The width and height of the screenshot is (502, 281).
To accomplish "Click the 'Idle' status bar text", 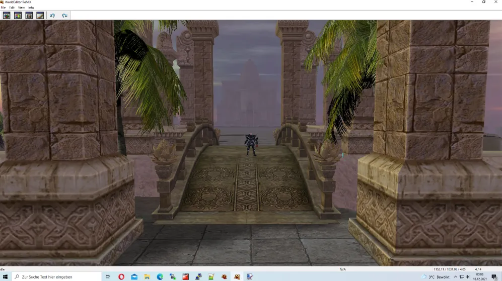I will click(x=3, y=269).
